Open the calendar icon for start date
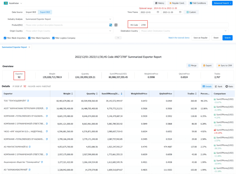Image resolution: width=236 pixels, height=174 pixels. (158, 12)
